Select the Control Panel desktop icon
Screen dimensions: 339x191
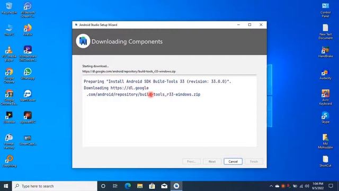(x=325, y=10)
